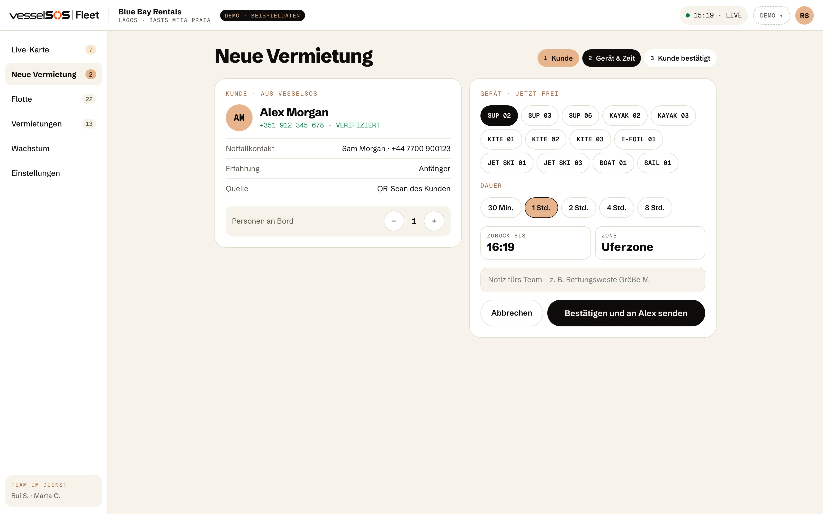Pick the KITE 03 device
823x514 pixels.
pos(590,139)
